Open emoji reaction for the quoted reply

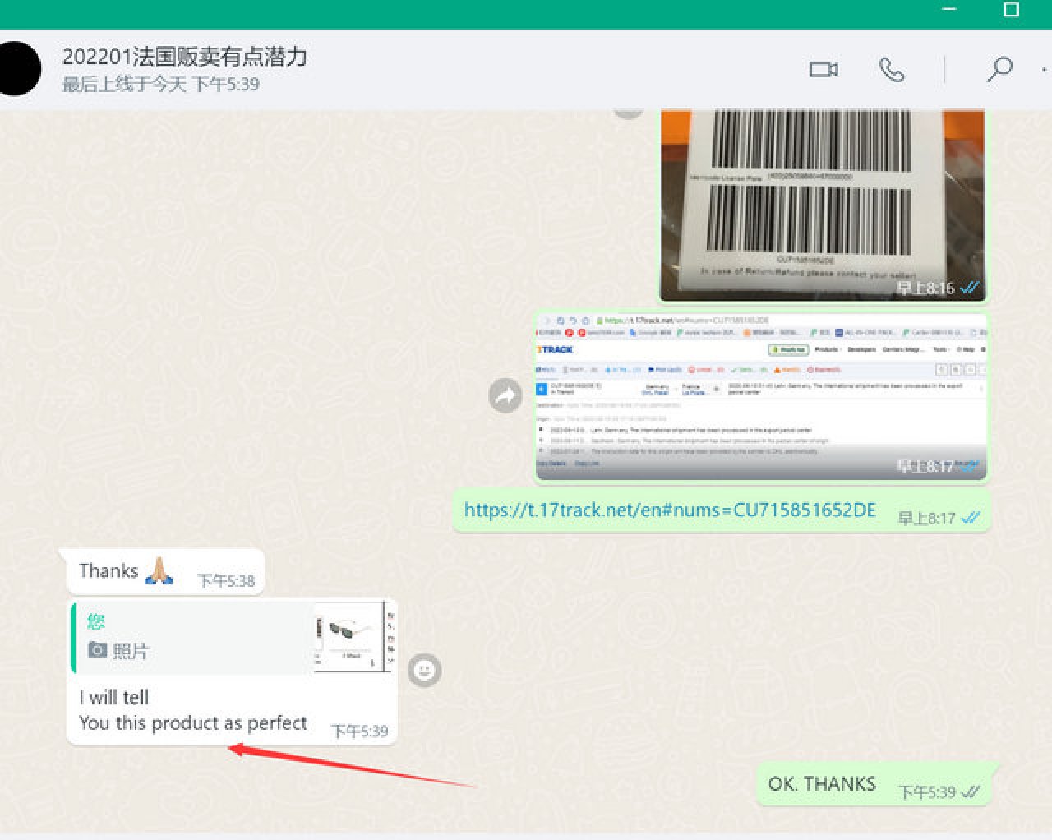tap(424, 670)
